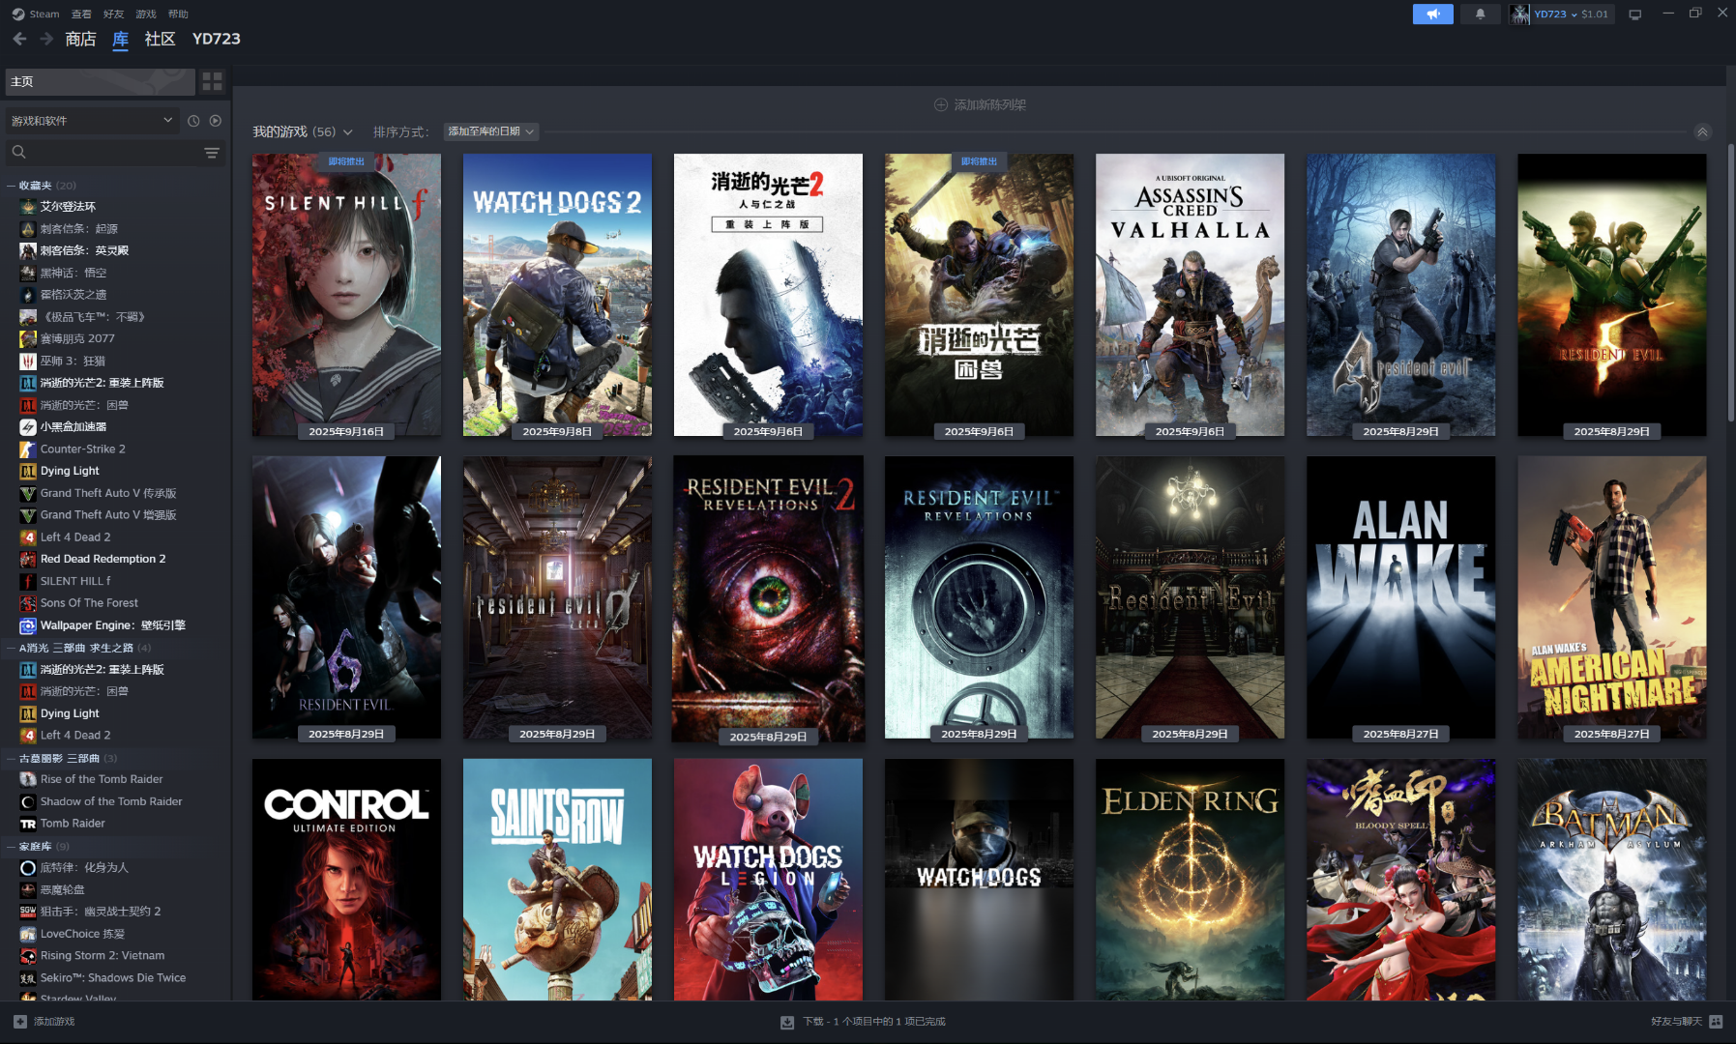Open the advanced filter options icon

(212, 153)
